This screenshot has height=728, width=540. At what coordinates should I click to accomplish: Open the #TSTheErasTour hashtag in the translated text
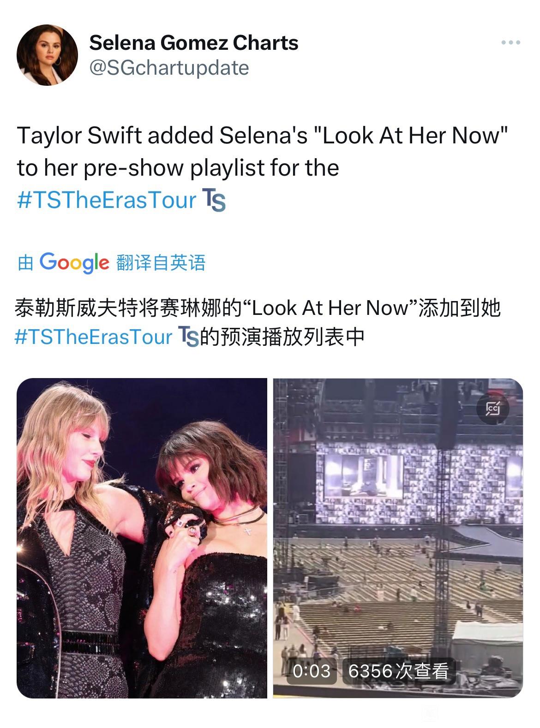coord(94,337)
